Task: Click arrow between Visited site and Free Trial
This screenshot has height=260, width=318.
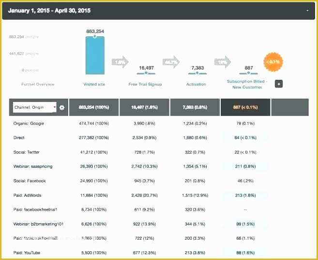Action: click(x=120, y=62)
